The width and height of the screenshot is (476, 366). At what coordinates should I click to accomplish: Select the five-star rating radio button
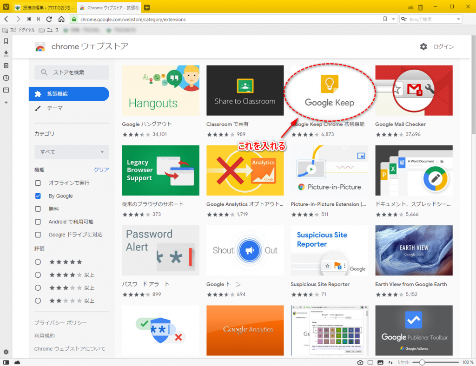pyautogui.click(x=38, y=262)
